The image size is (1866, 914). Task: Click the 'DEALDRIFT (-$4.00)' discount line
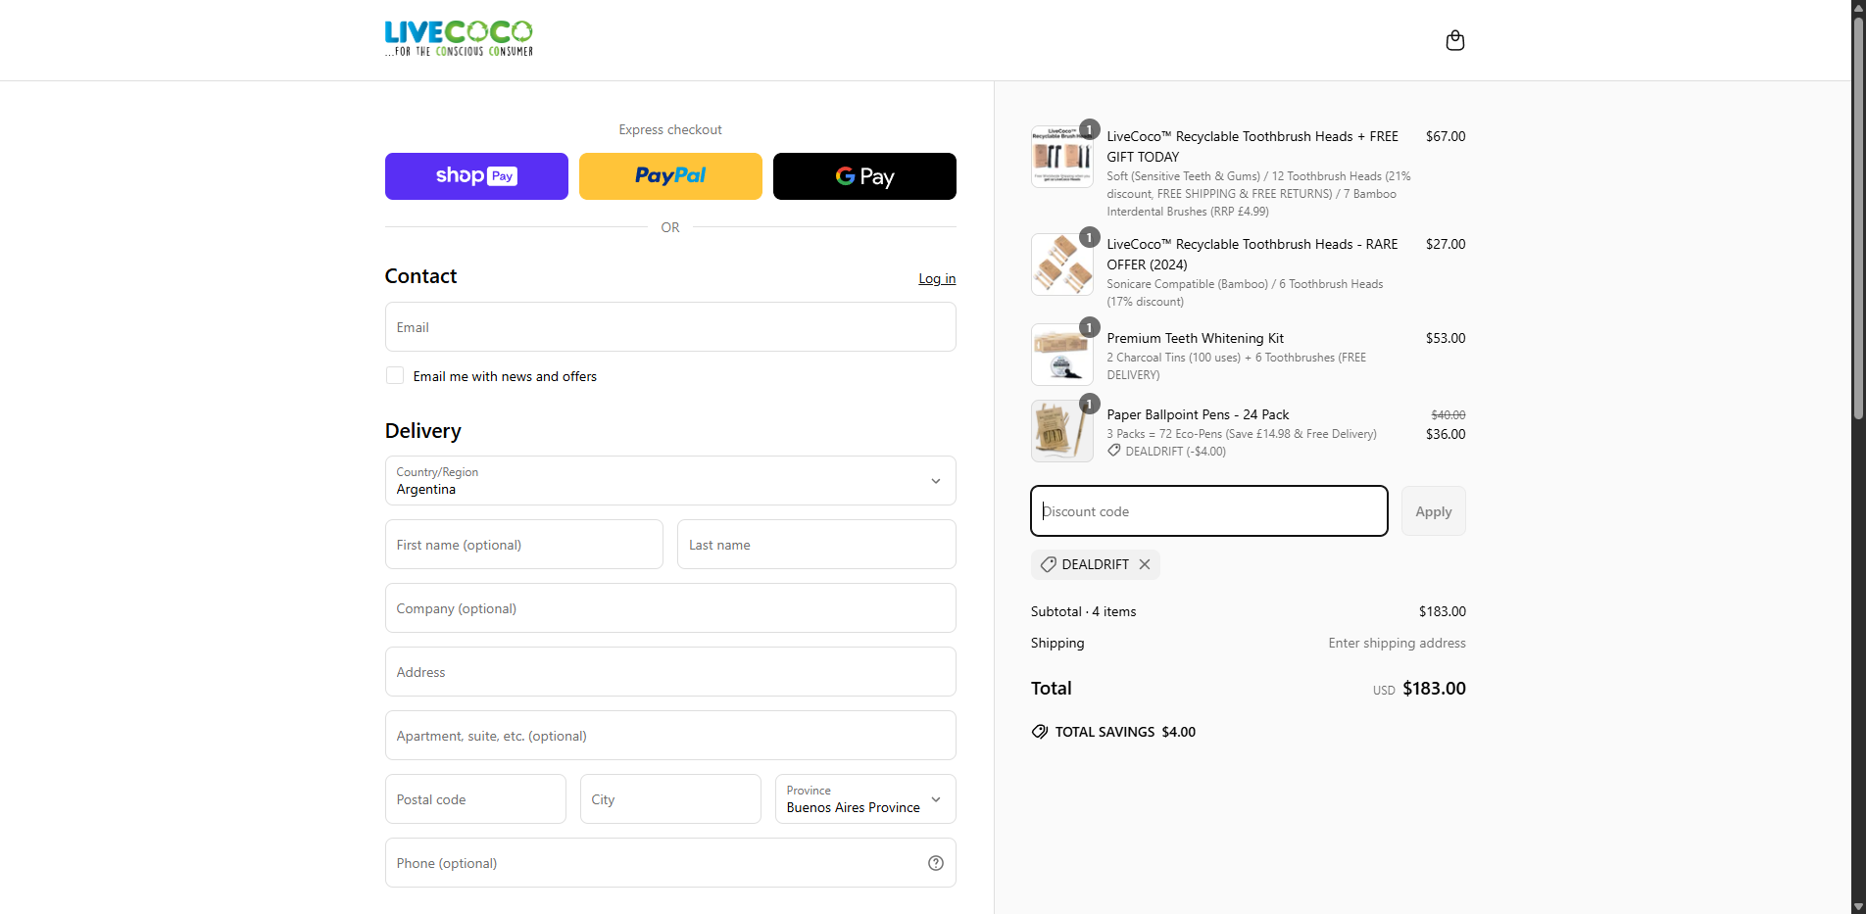(1166, 452)
